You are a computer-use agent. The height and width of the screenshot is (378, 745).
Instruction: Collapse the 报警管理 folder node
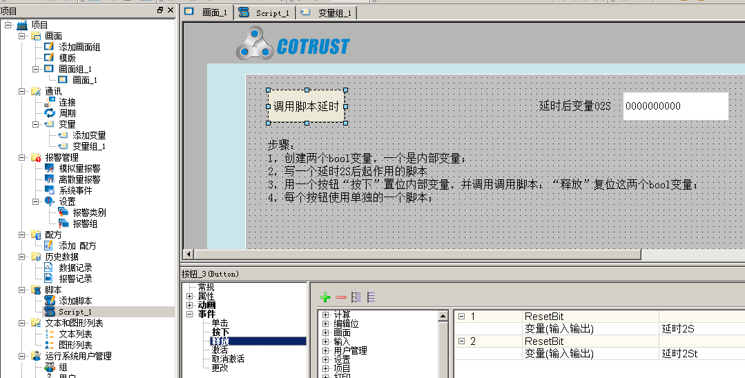point(22,157)
